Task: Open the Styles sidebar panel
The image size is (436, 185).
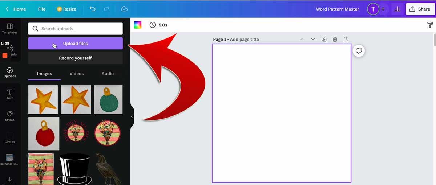Action: click(x=10, y=116)
